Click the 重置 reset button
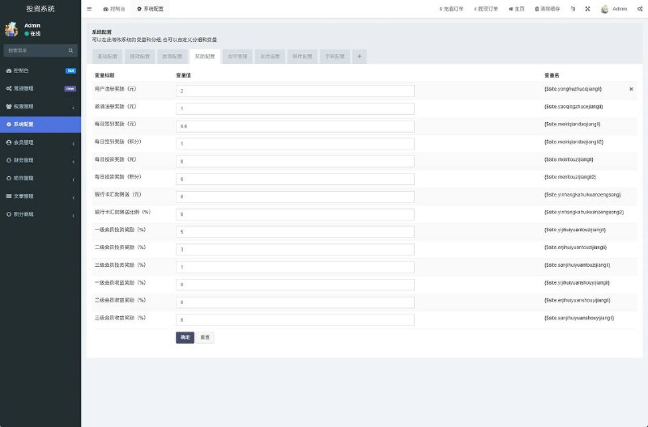648x427 pixels. click(205, 337)
